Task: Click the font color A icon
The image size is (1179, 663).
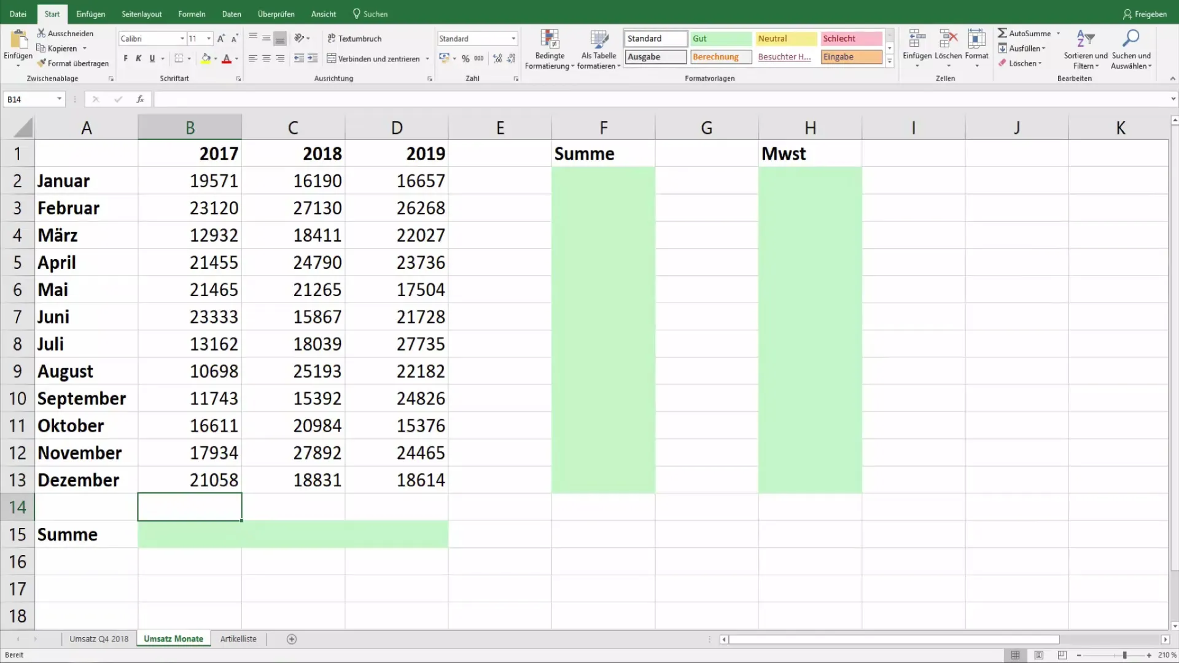Action: (227, 58)
